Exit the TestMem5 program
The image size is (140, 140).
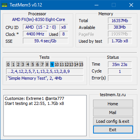click(113, 130)
